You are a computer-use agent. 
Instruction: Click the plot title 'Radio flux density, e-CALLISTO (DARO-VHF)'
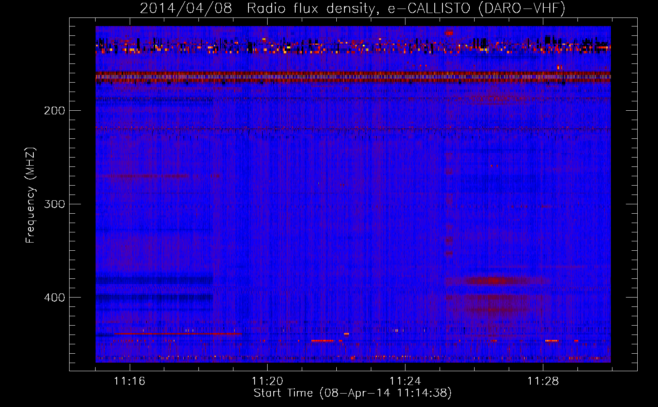pyautogui.click(x=406, y=9)
